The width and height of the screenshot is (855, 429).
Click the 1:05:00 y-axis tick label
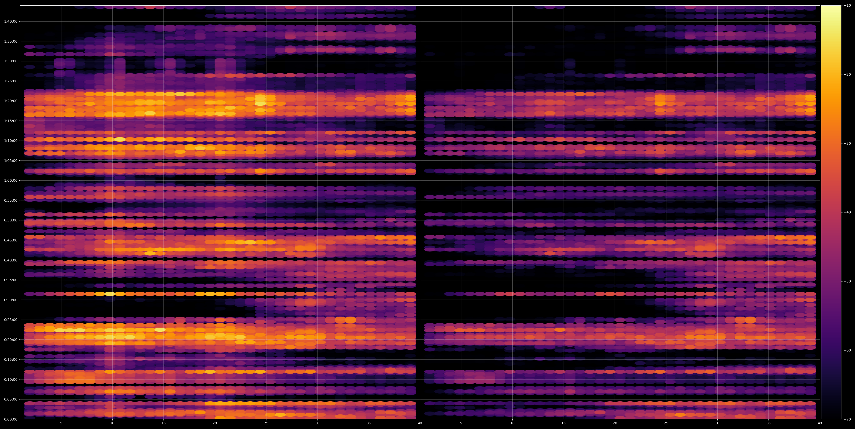tap(11, 161)
